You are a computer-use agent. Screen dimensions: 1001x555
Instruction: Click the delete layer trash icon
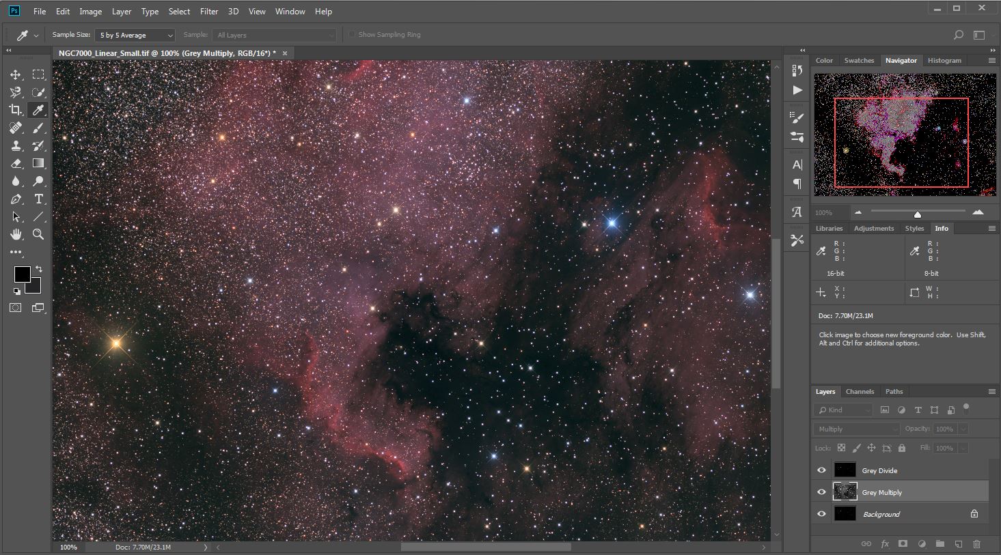coord(976,544)
